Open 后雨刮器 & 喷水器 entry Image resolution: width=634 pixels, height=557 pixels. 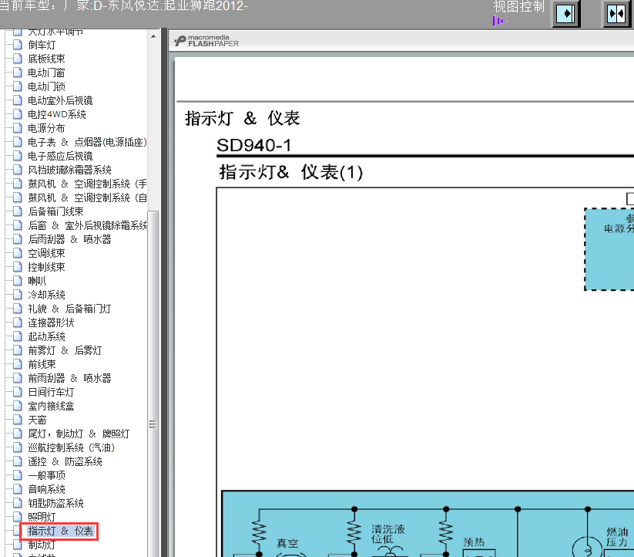tap(69, 239)
